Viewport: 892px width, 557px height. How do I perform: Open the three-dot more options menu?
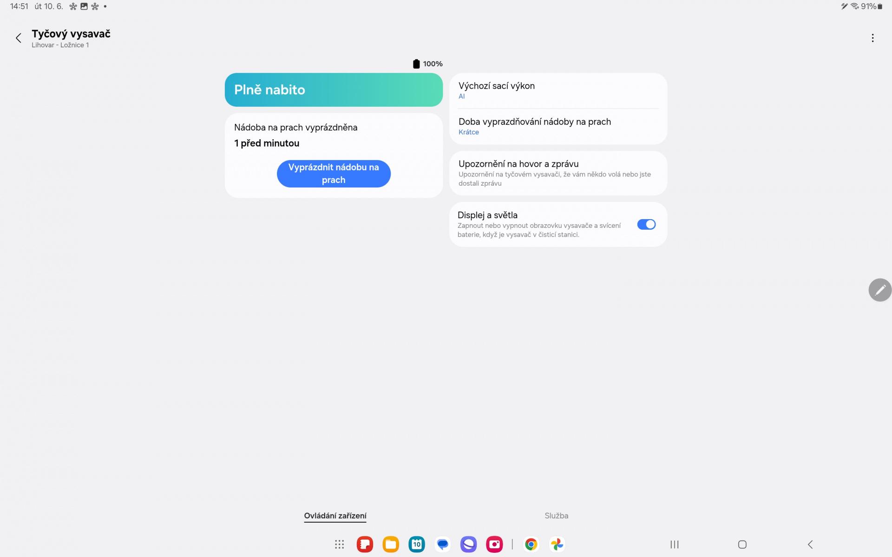click(872, 38)
